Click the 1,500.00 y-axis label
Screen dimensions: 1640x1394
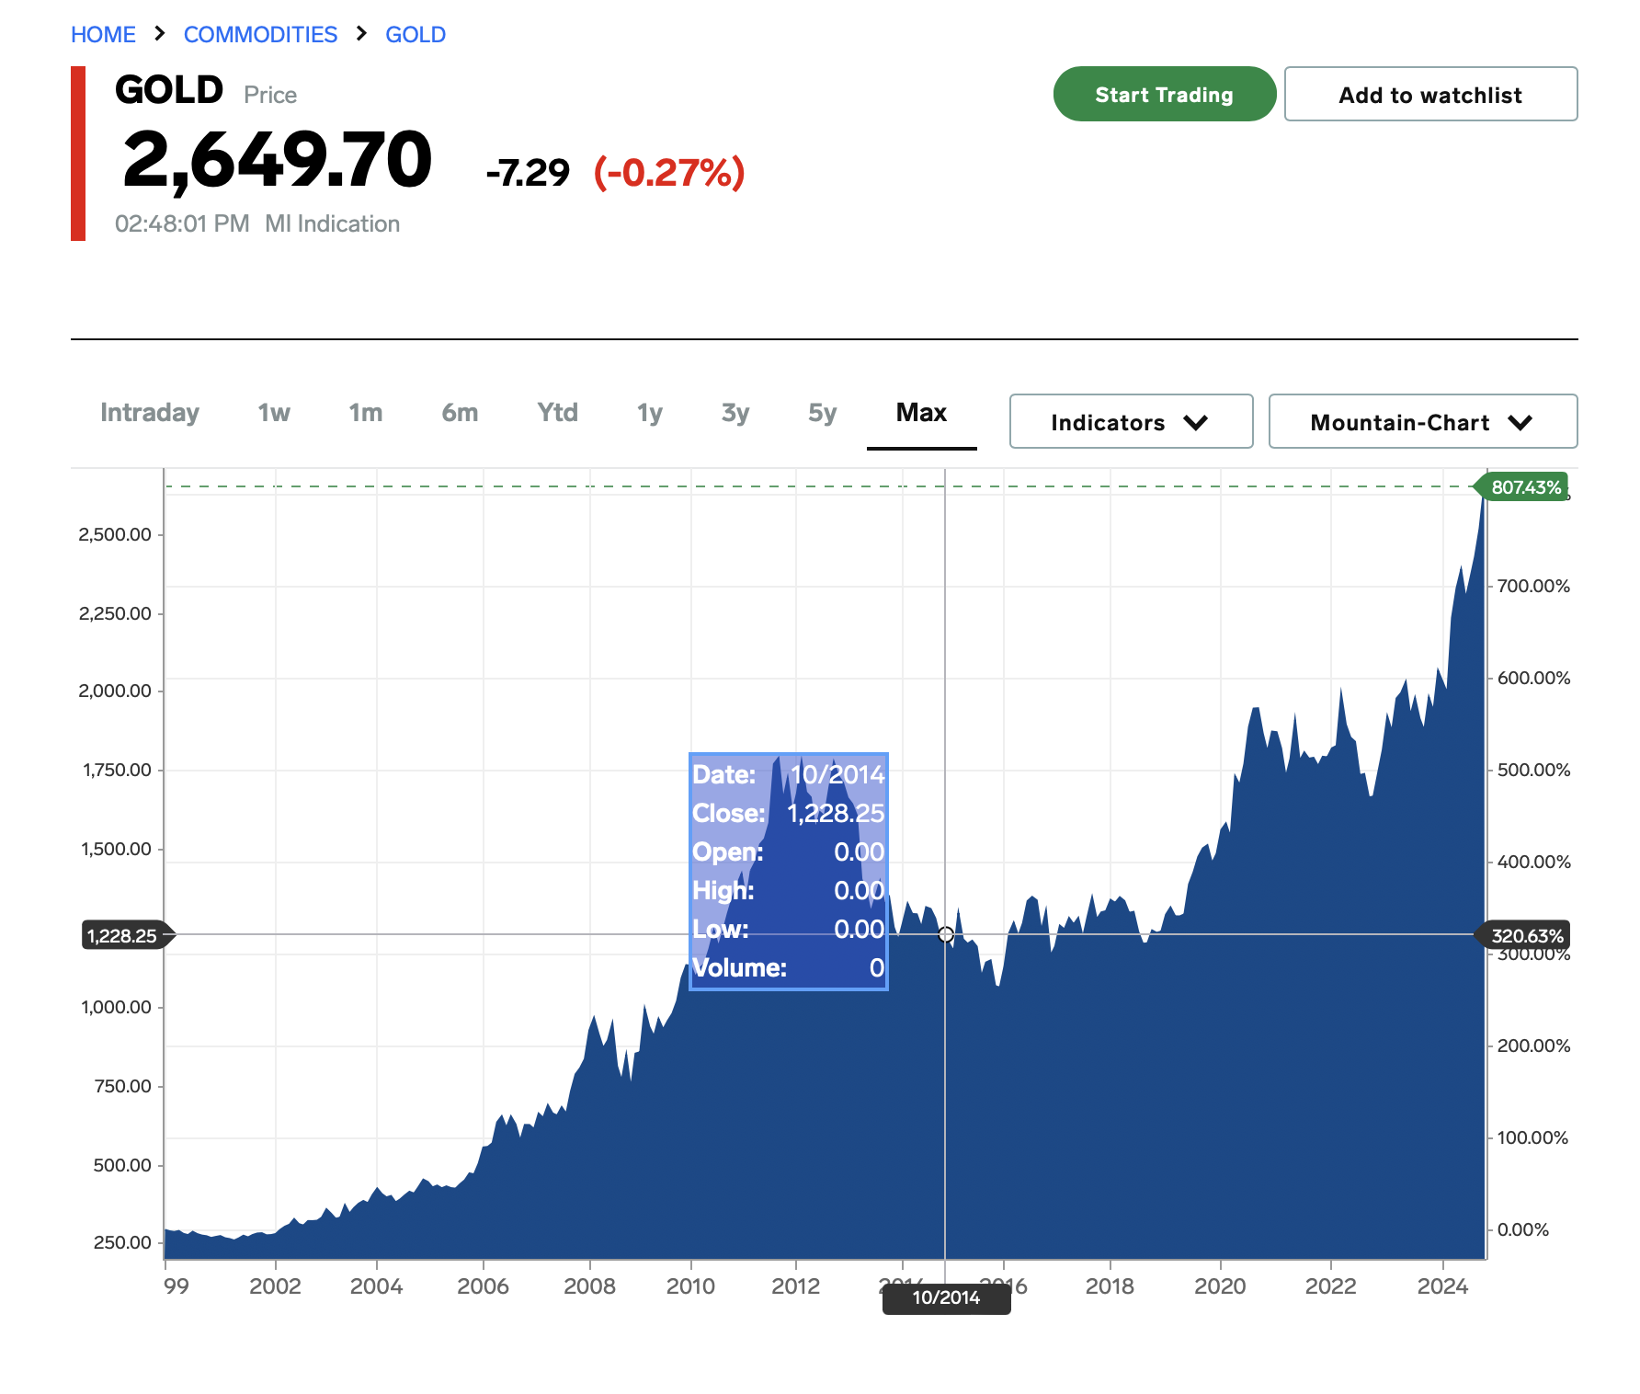116,850
